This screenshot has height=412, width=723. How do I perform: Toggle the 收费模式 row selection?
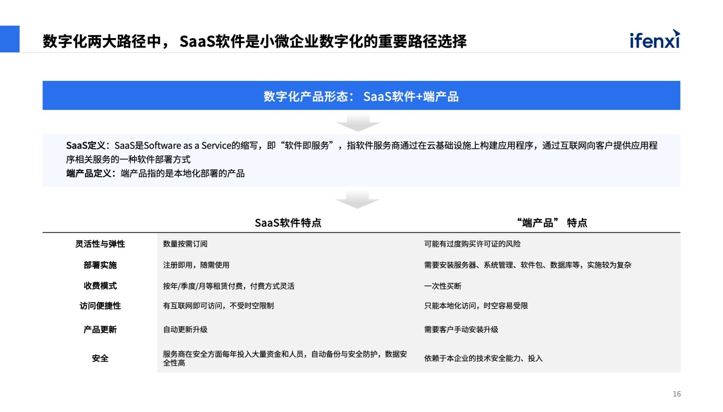tap(99, 286)
